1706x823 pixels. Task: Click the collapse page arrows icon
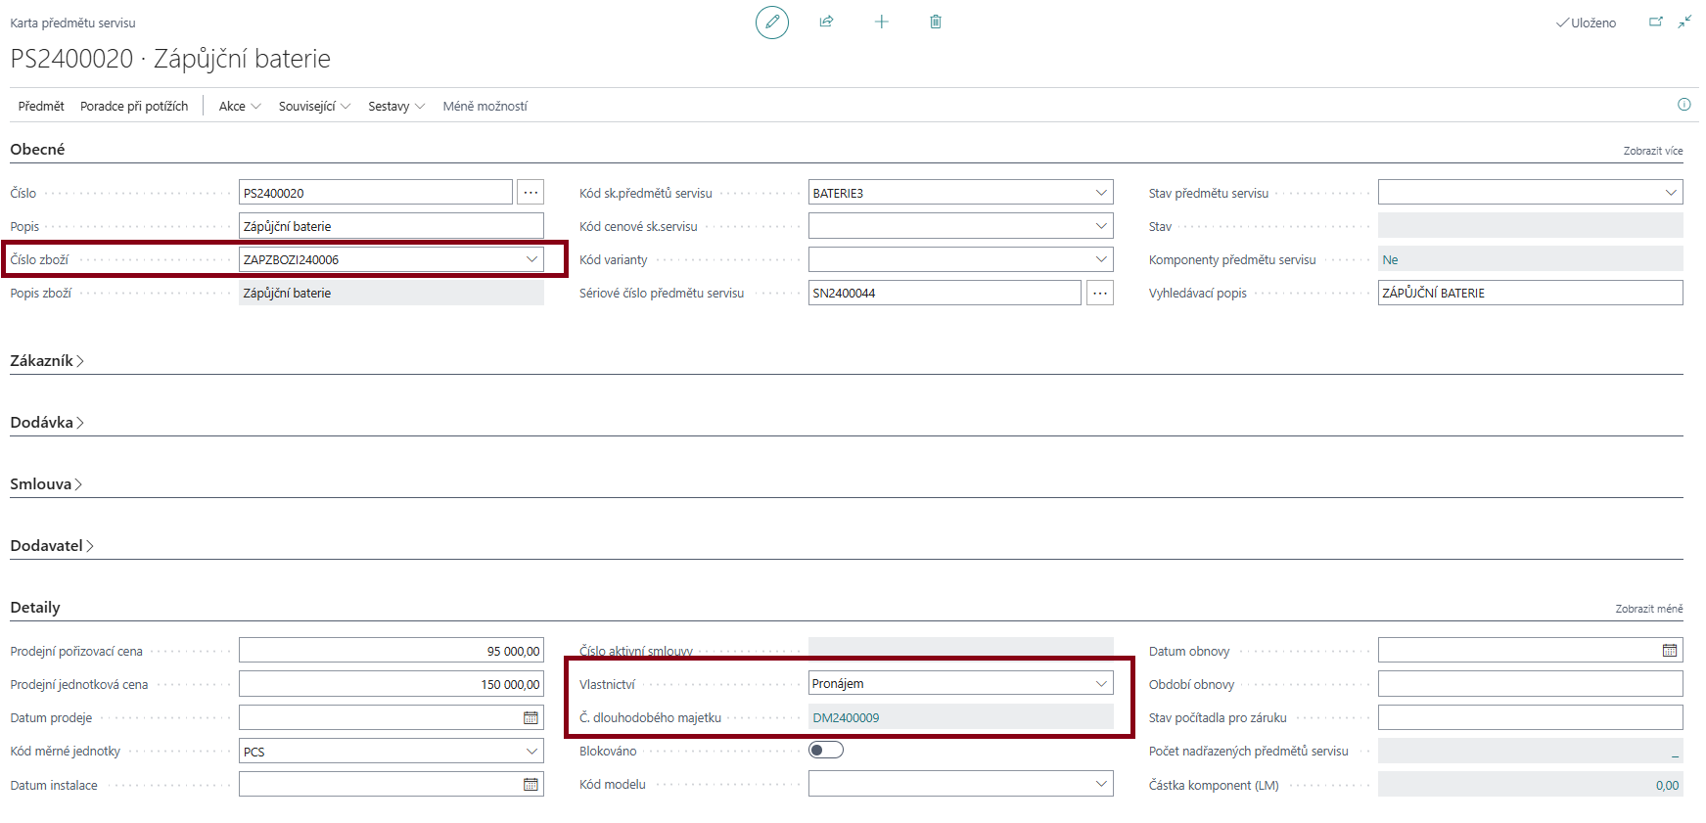1684,22
